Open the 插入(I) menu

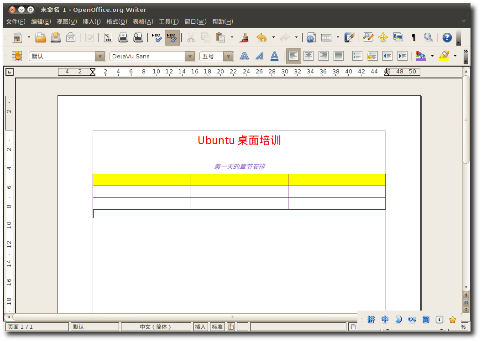tap(91, 21)
